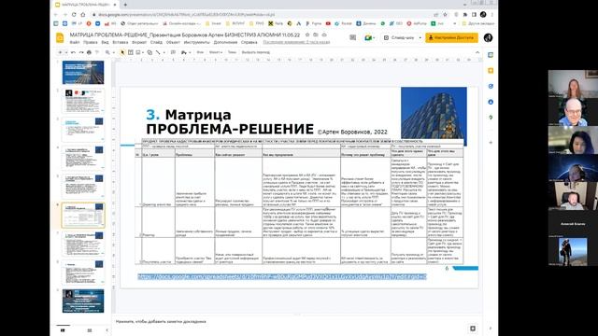This screenshot has width=598, height=336.
Task: Open Maps in the side panel
Action: 491,118
